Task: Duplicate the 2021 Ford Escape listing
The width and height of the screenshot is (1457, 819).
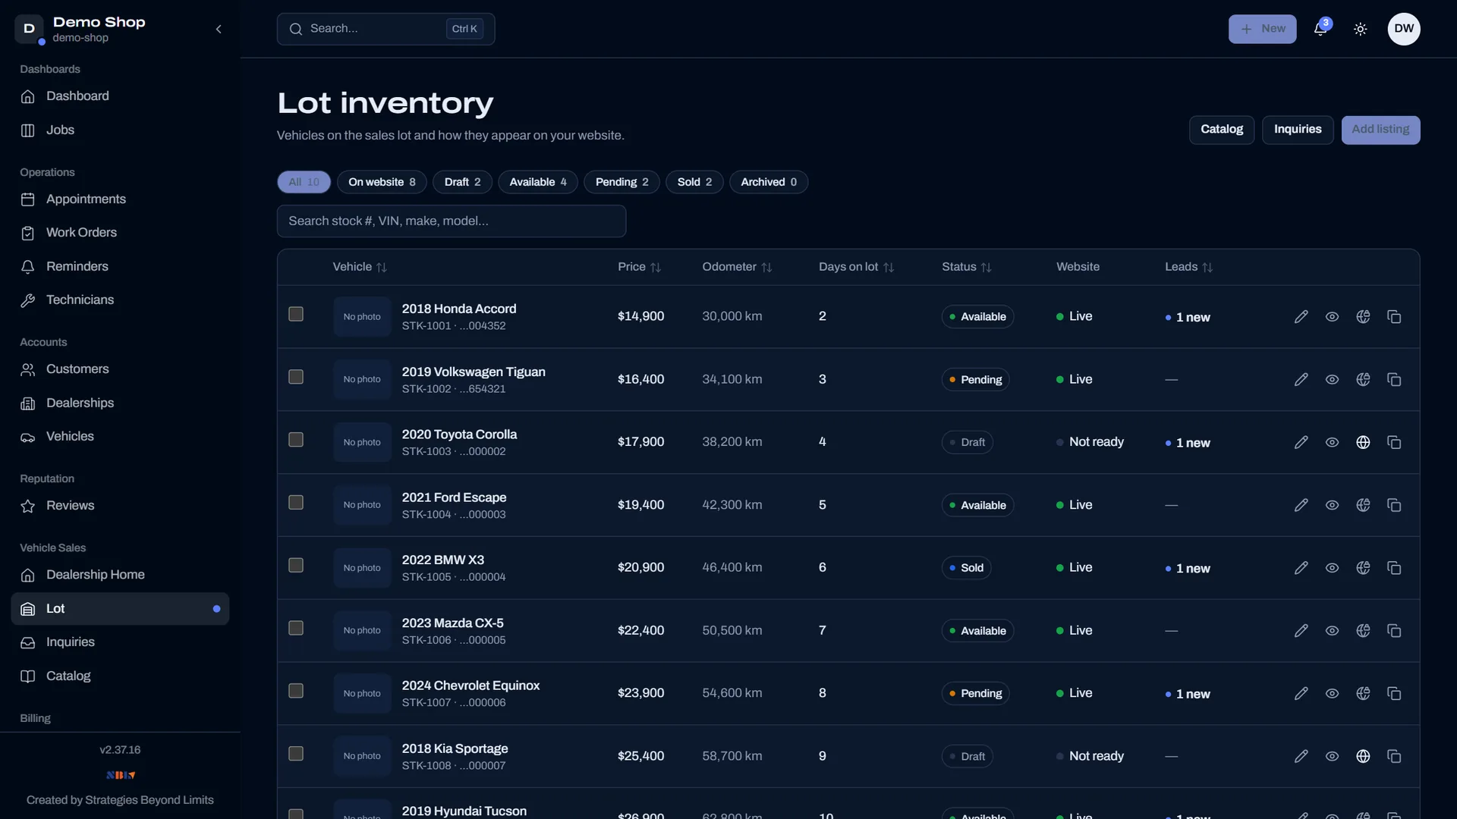Action: click(1394, 505)
